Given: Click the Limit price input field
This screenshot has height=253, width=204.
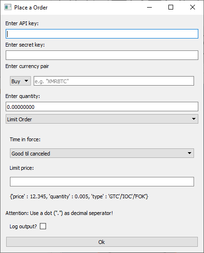Looking at the screenshot, I should pos(102,182).
